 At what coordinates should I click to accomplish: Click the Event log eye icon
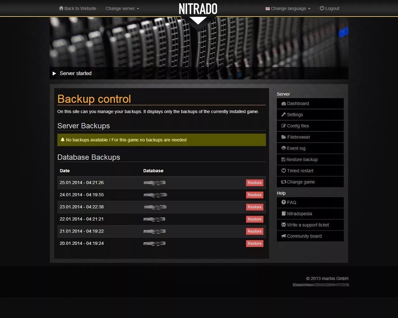(283, 148)
